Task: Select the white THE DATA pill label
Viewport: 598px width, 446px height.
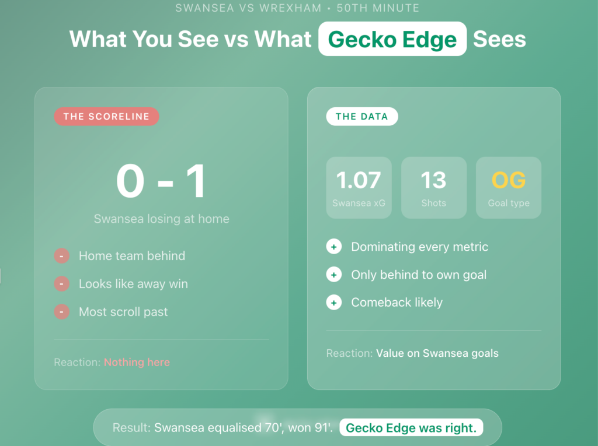Action: [361, 117]
